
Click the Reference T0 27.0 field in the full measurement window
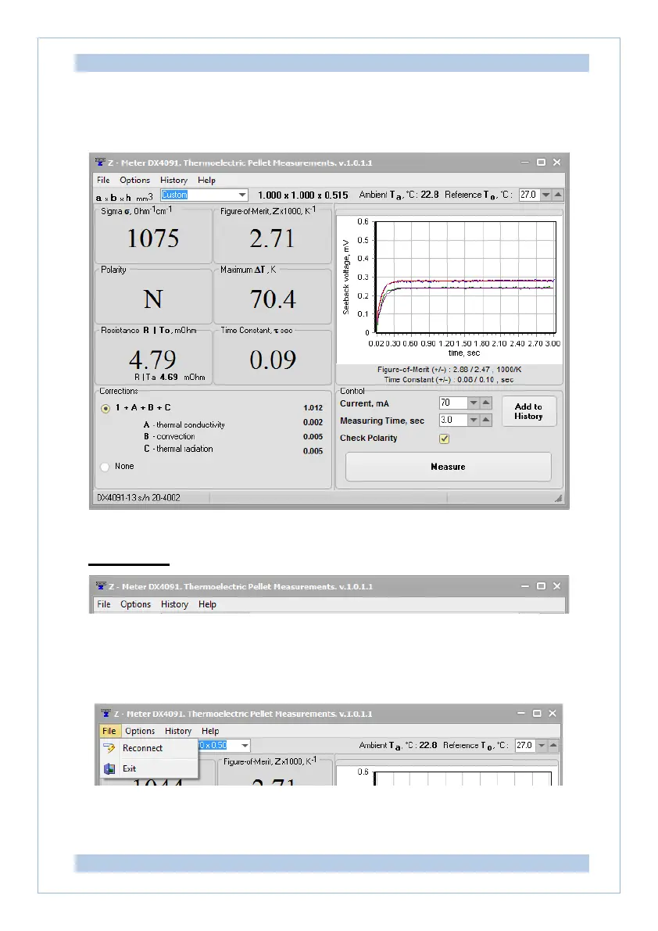tap(529, 195)
